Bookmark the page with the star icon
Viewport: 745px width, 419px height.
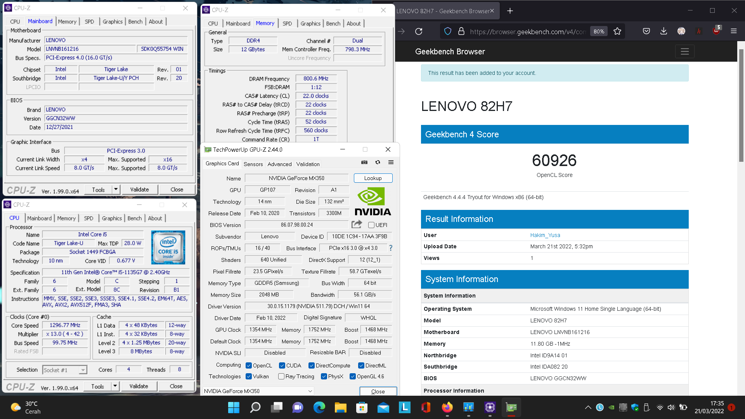coord(617,31)
